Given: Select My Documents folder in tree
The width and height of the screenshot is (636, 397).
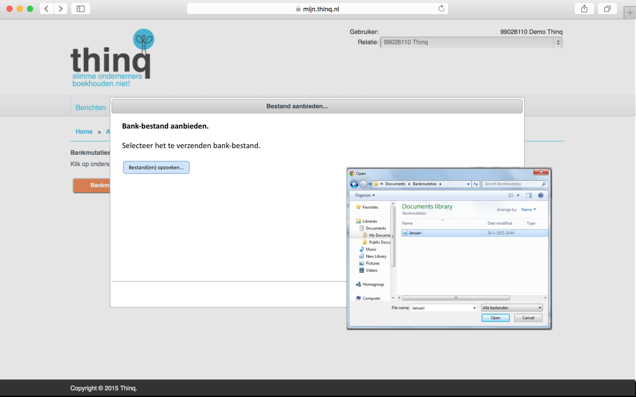Looking at the screenshot, I should tap(376, 235).
